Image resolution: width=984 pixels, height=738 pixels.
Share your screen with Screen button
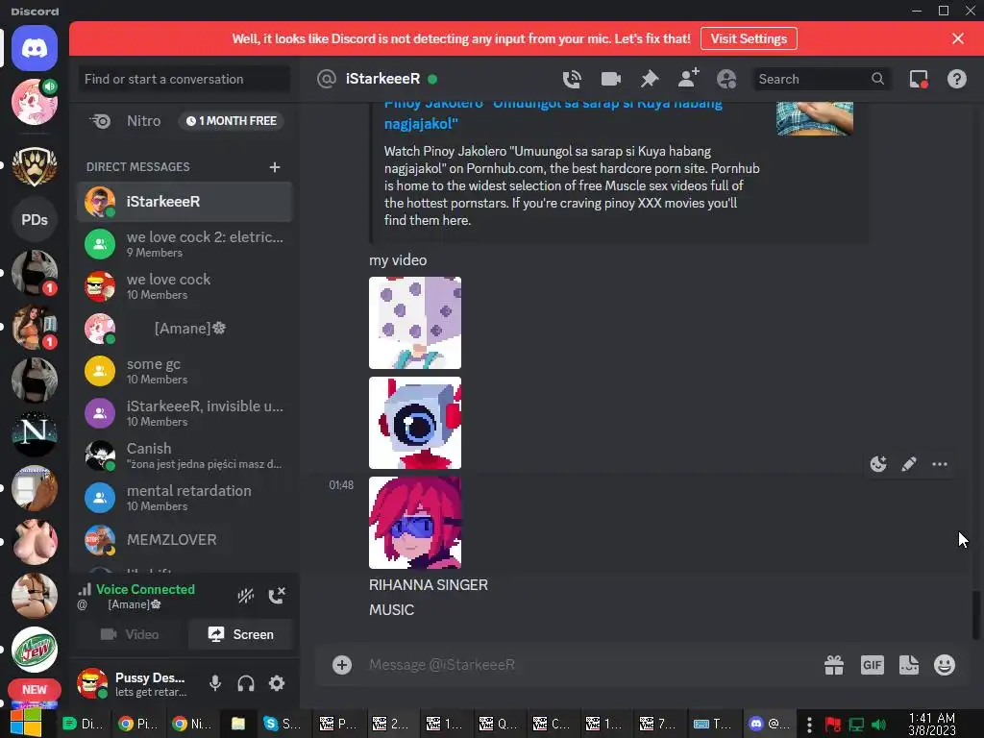coord(240,634)
